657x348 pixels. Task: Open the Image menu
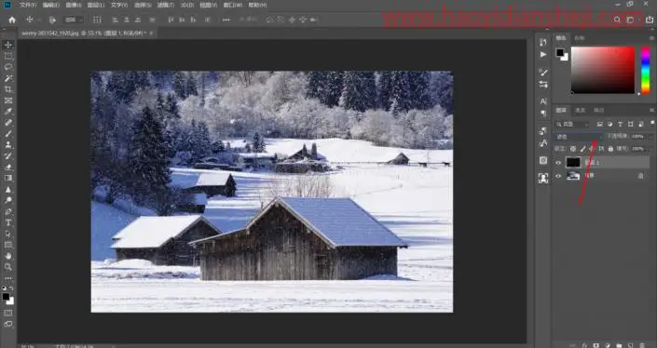click(74, 5)
